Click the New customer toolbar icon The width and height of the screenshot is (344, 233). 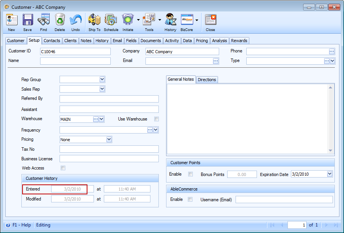coord(11,20)
